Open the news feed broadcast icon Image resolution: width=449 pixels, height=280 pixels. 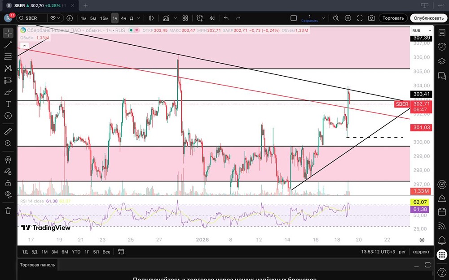point(442,226)
